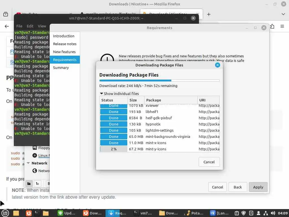The width and height of the screenshot is (289, 217).
Task: Go back in Firefox
Action: [7, 26]
